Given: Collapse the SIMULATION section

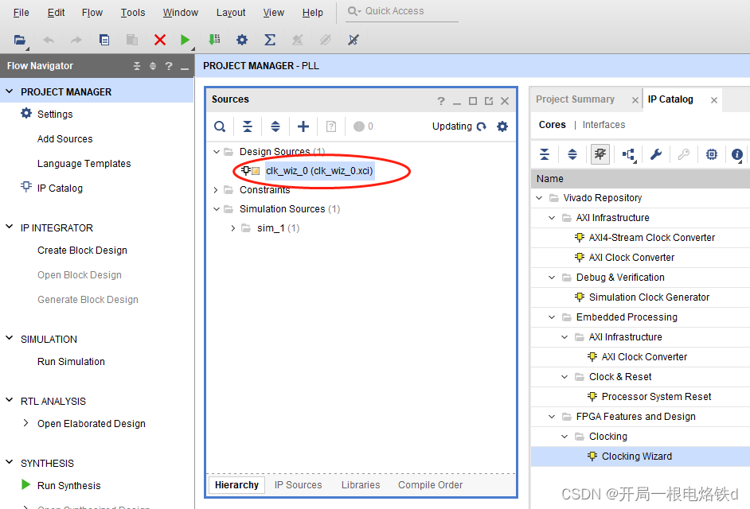Looking at the screenshot, I should coord(9,338).
